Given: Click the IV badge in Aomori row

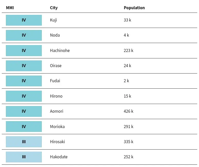Looking at the screenshot, I should pos(24,111).
